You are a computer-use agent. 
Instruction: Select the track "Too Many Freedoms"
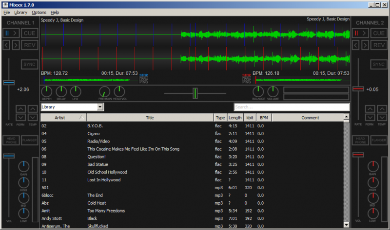point(106,211)
